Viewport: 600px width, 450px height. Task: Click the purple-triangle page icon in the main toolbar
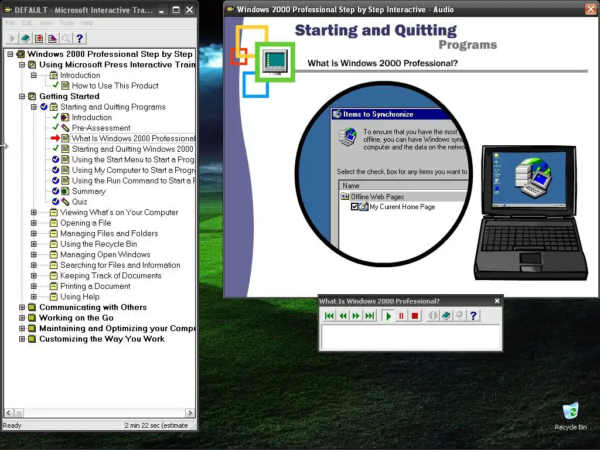pos(52,38)
